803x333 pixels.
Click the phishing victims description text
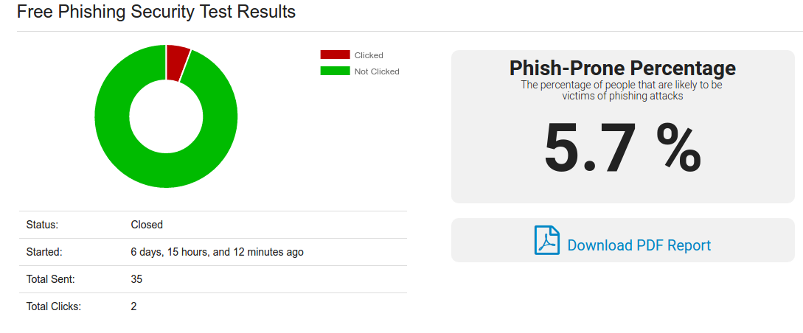622,90
